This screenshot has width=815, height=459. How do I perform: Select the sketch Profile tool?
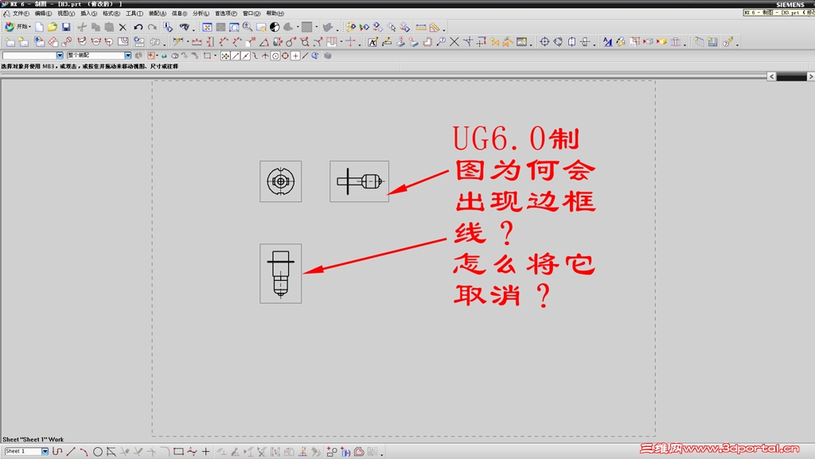pos(57,452)
